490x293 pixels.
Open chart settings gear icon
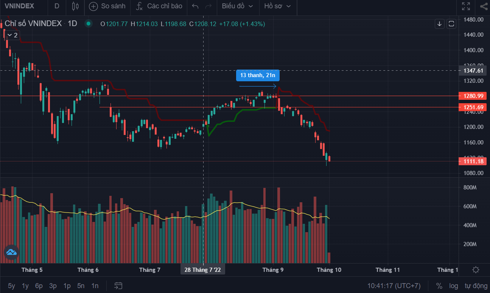476,270
